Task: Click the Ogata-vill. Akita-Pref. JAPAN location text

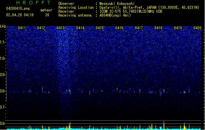Action: (149, 7)
